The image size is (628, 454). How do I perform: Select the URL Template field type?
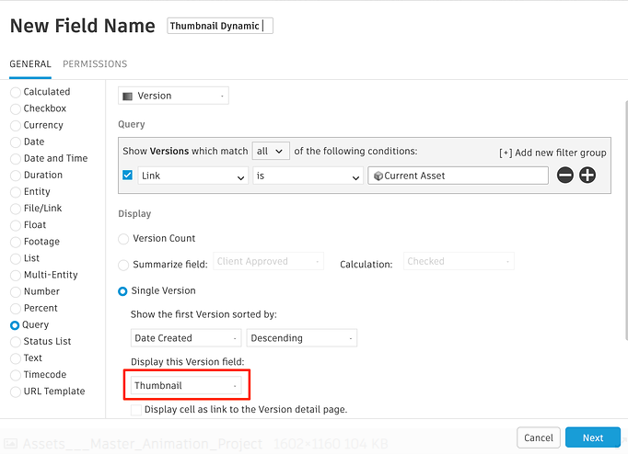click(x=16, y=392)
